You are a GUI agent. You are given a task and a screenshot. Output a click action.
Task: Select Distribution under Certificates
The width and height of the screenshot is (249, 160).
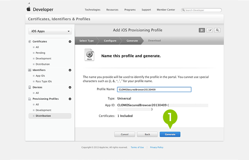(x=43, y=64)
